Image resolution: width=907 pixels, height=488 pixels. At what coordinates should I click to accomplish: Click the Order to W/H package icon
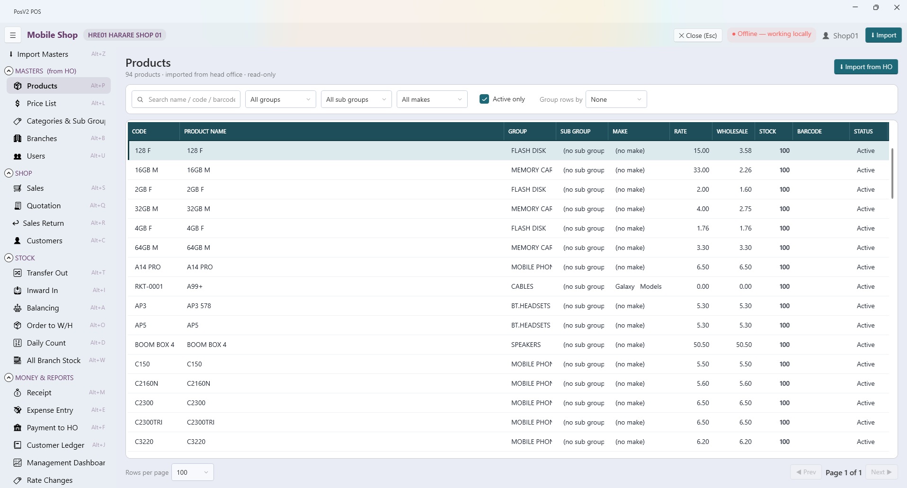(x=18, y=325)
